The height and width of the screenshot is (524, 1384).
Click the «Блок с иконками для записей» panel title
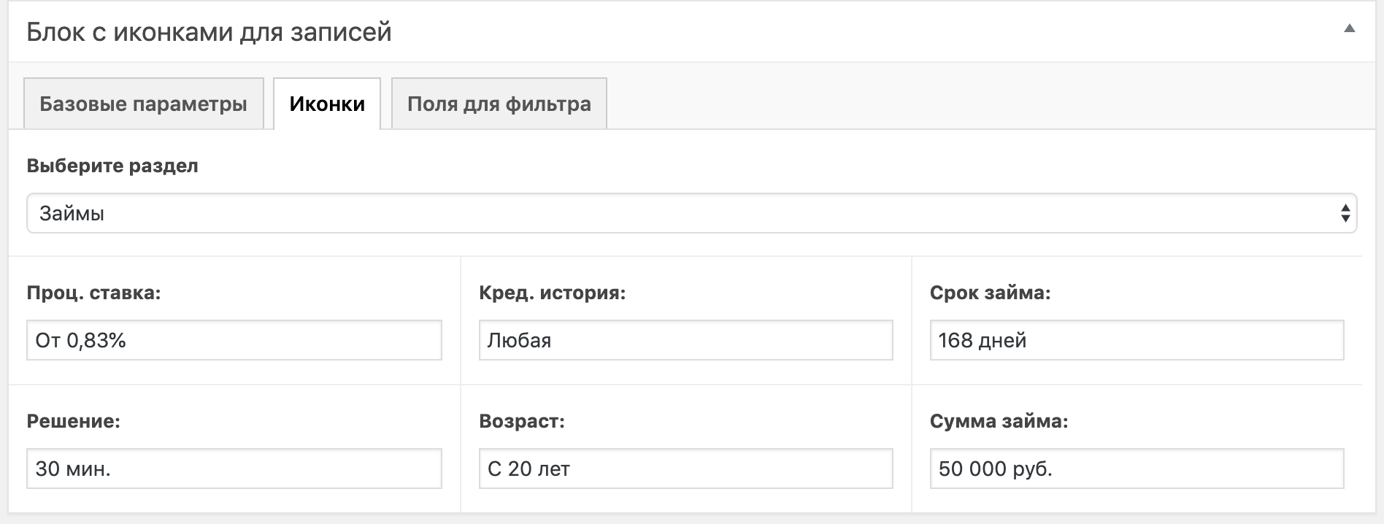coord(209,32)
